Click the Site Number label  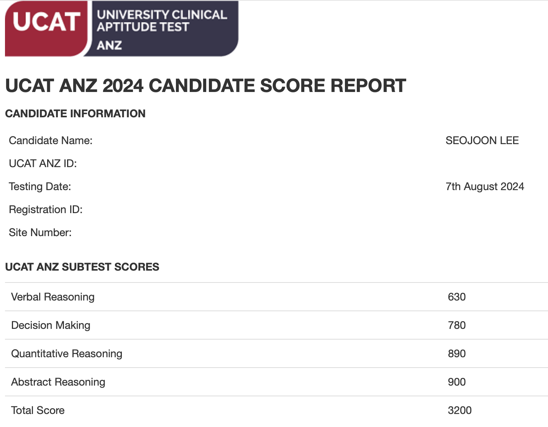pyautogui.click(x=40, y=233)
